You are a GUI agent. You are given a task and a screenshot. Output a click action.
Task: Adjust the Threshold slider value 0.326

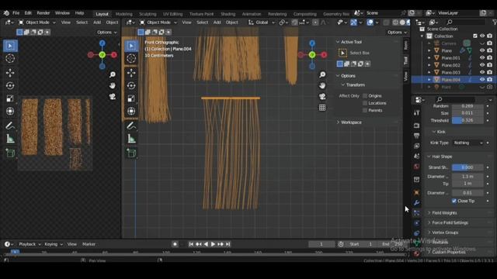click(467, 121)
